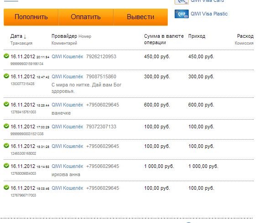This screenshot has width=259, height=223.
Task: Open QIWI Кошелёк link in the 600,00 руб. row
Action: point(67,105)
